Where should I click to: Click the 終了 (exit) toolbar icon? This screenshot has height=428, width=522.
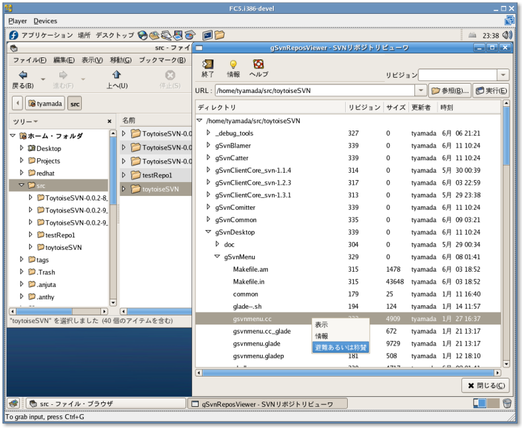click(208, 64)
